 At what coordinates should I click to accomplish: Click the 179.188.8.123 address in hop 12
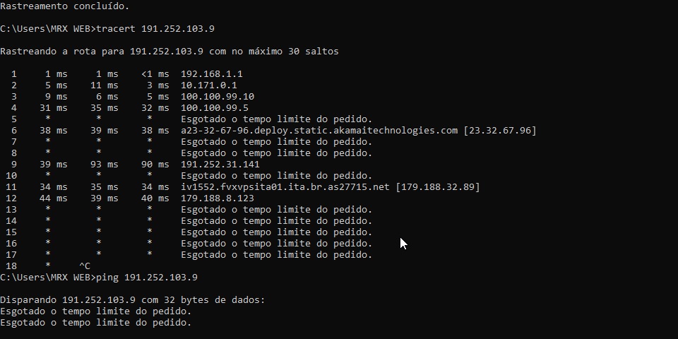[x=218, y=198]
